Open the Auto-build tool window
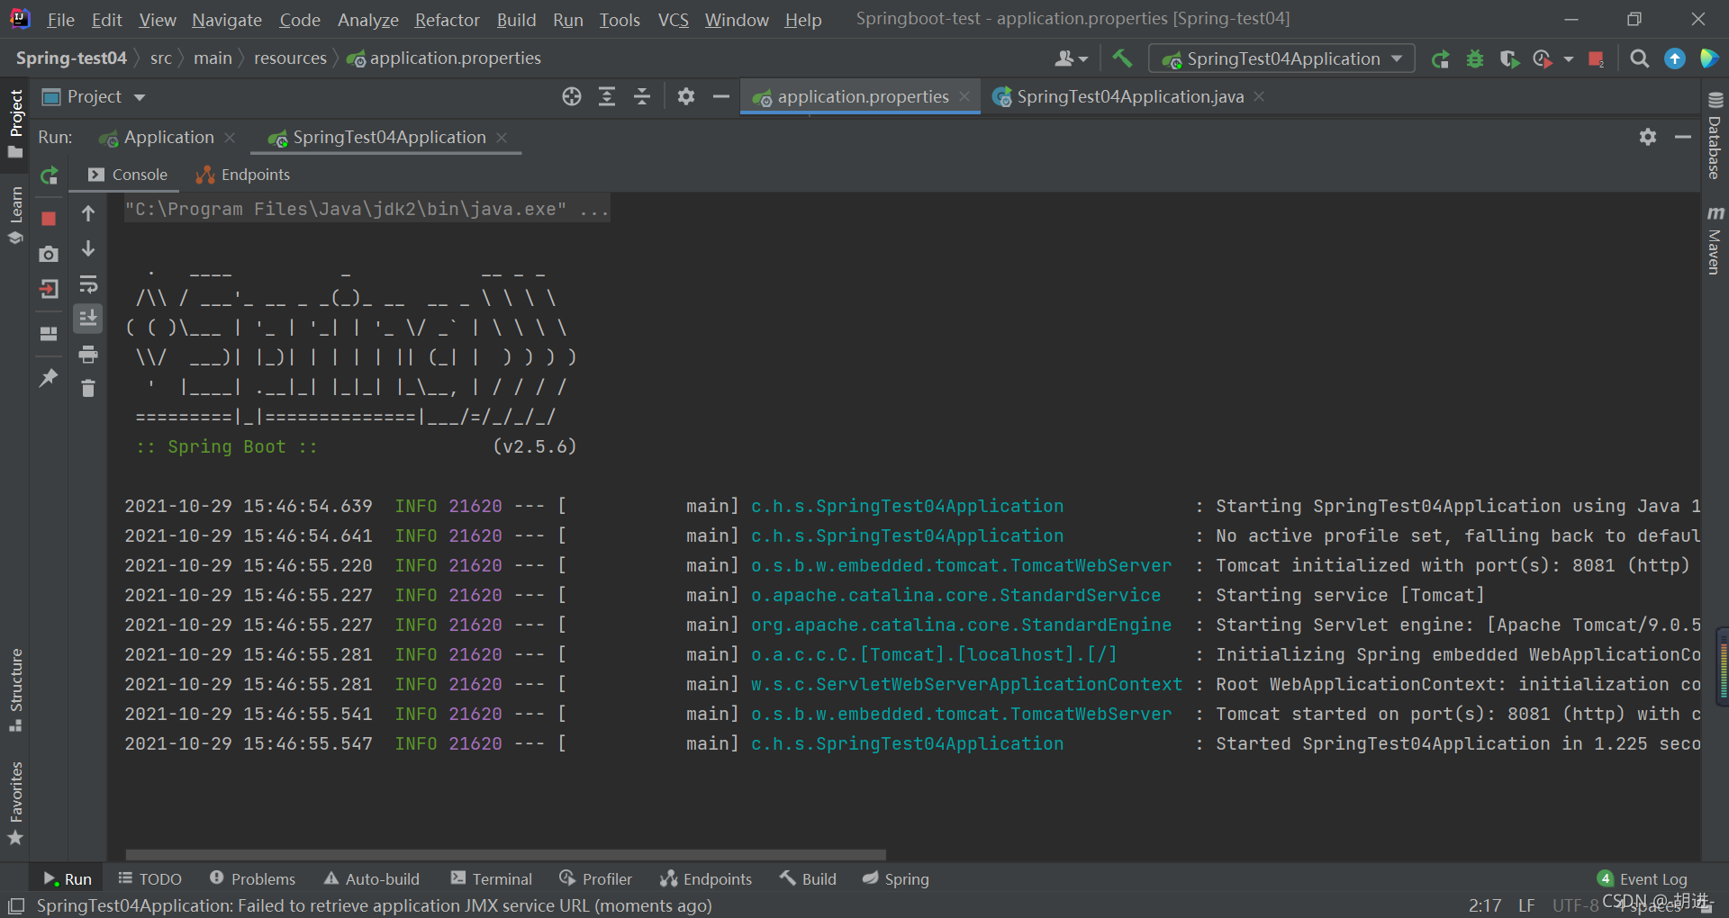 [372, 879]
